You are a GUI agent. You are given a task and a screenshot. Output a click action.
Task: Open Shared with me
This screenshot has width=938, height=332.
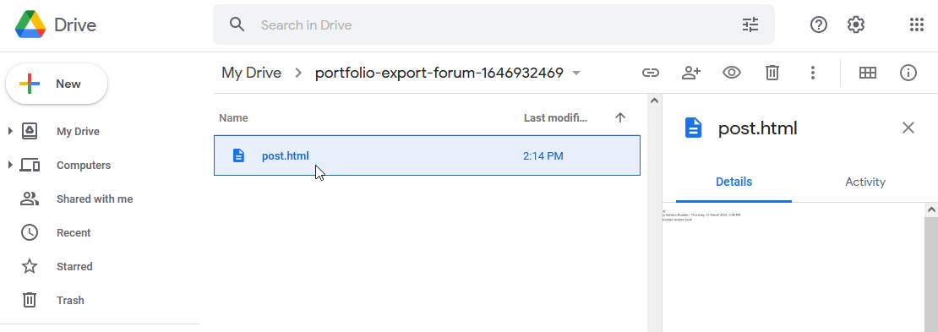[x=95, y=199]
